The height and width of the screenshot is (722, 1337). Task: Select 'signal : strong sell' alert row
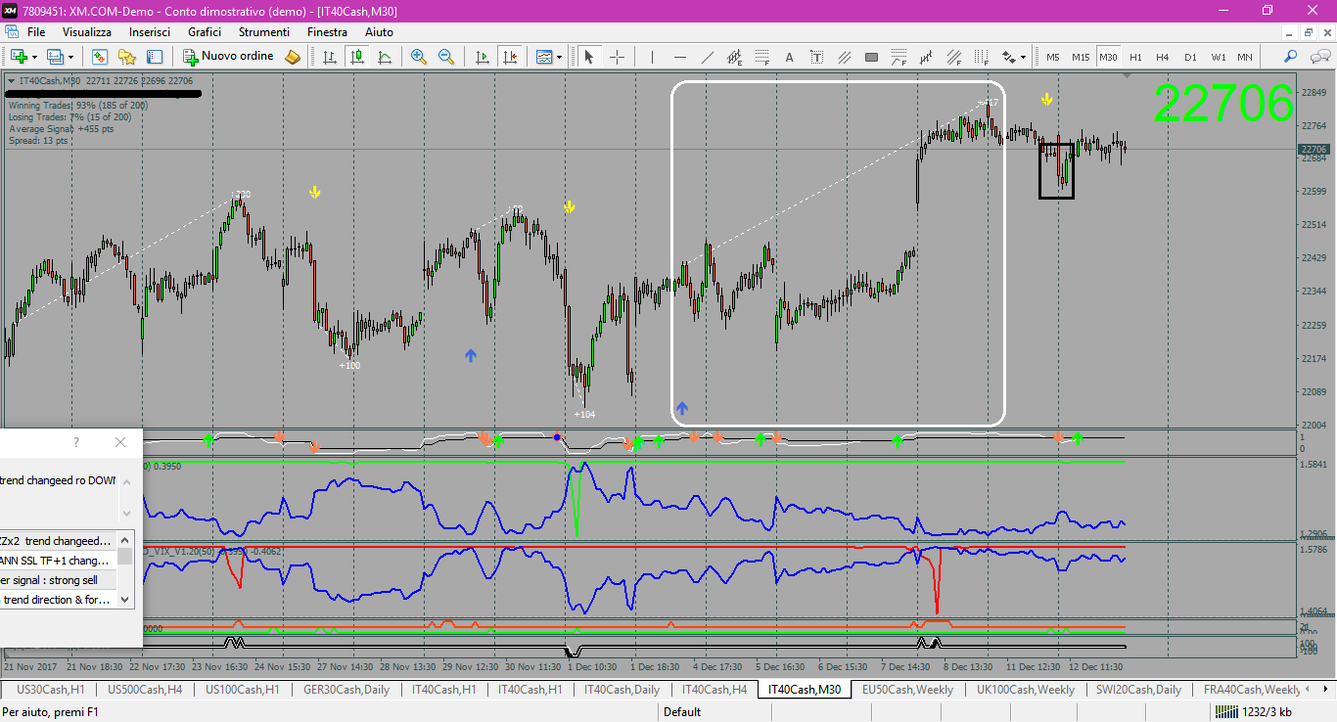click(59, 580)
